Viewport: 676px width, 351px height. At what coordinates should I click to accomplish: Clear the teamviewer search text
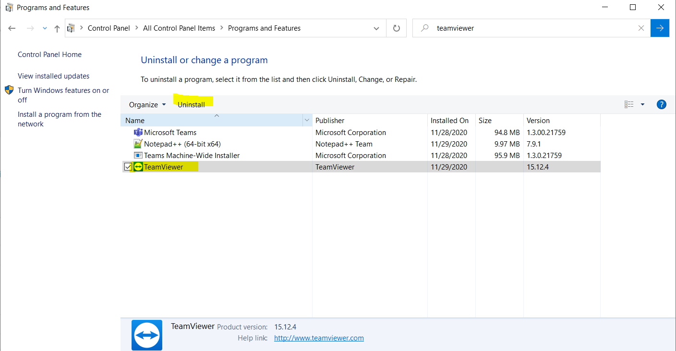[x=641, y=28]
